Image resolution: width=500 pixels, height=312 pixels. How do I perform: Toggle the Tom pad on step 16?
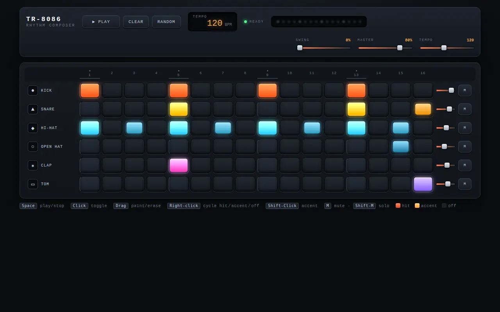423,184
